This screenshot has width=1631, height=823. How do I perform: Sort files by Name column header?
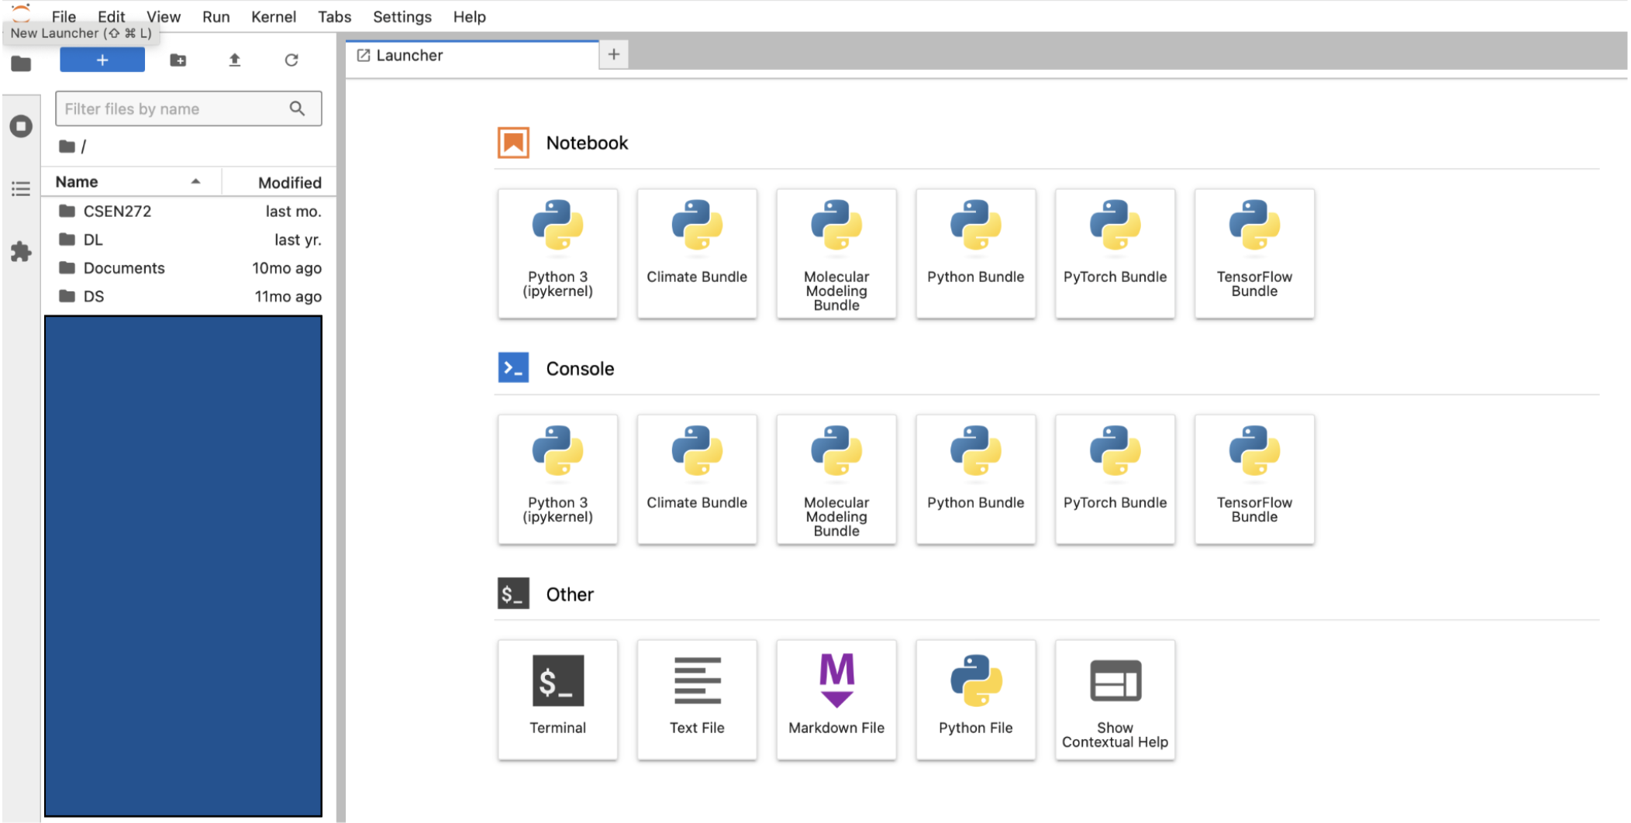pos(130,181)
